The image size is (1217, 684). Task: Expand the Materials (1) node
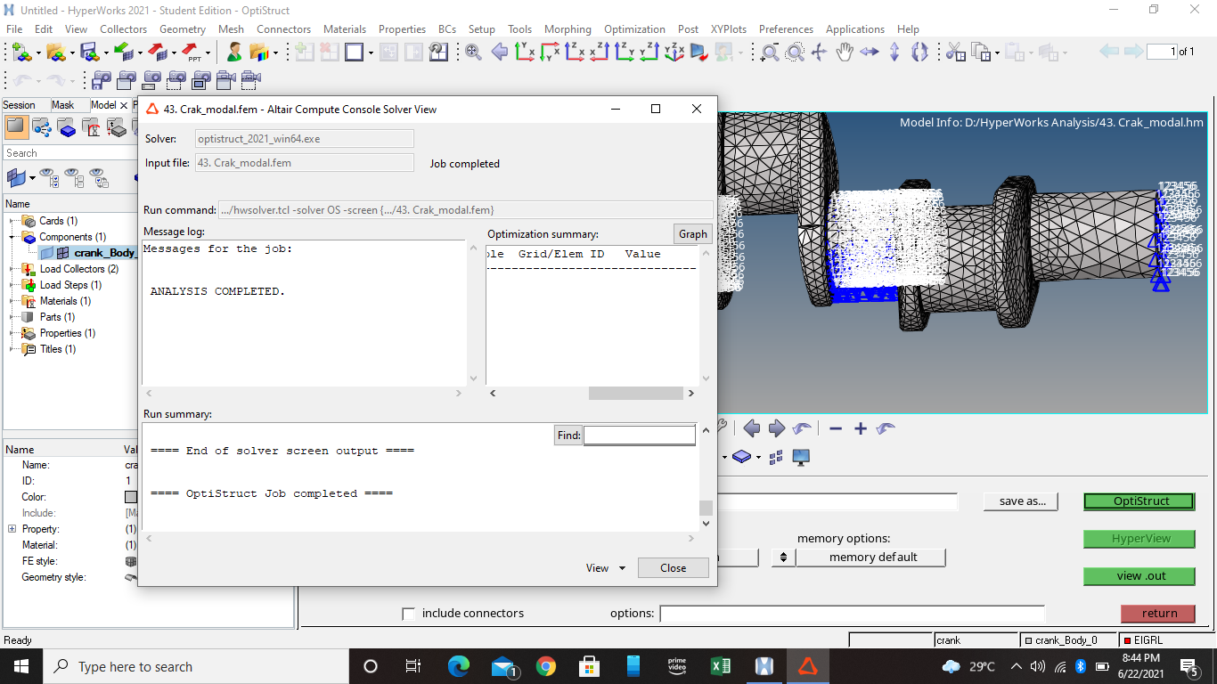pos(13,301)
